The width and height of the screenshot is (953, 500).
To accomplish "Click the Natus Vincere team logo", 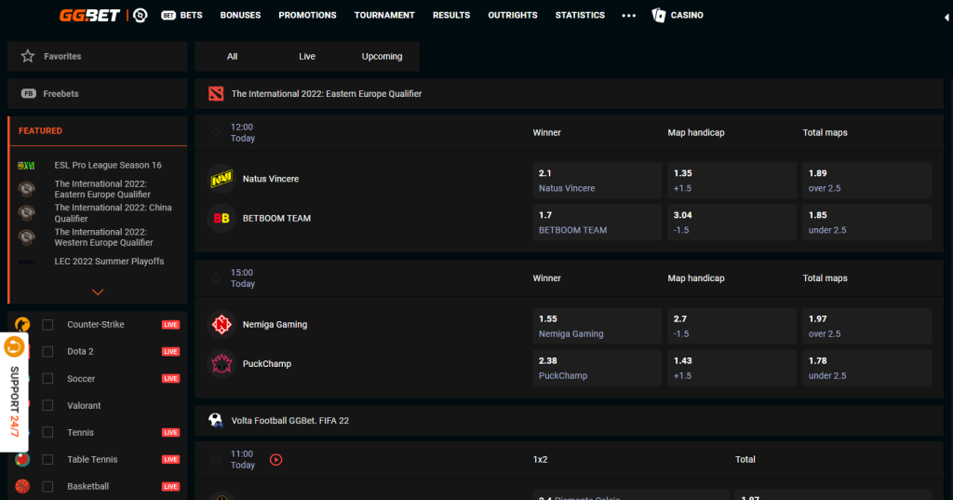I will pyautogui.click(x=221, y=179).
